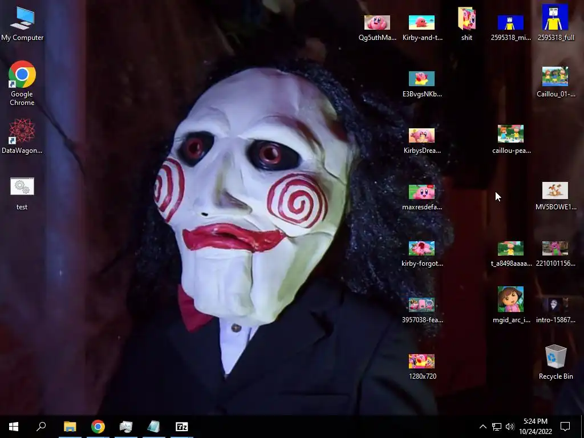Select the 1280x720 image file
Image resolution: width=584 pixels, height=438 pixels.
[422, 367]
